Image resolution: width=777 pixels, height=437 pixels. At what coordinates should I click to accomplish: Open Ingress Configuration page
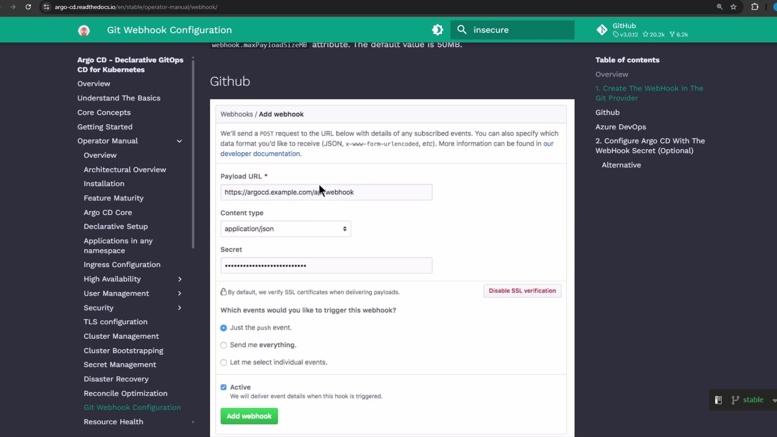pos(122,265)
